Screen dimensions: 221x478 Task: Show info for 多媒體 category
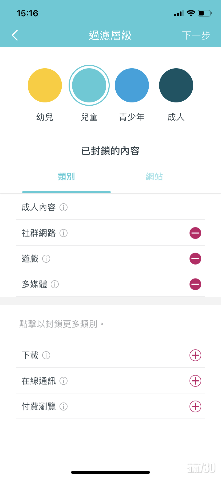(x=55, y=284)
